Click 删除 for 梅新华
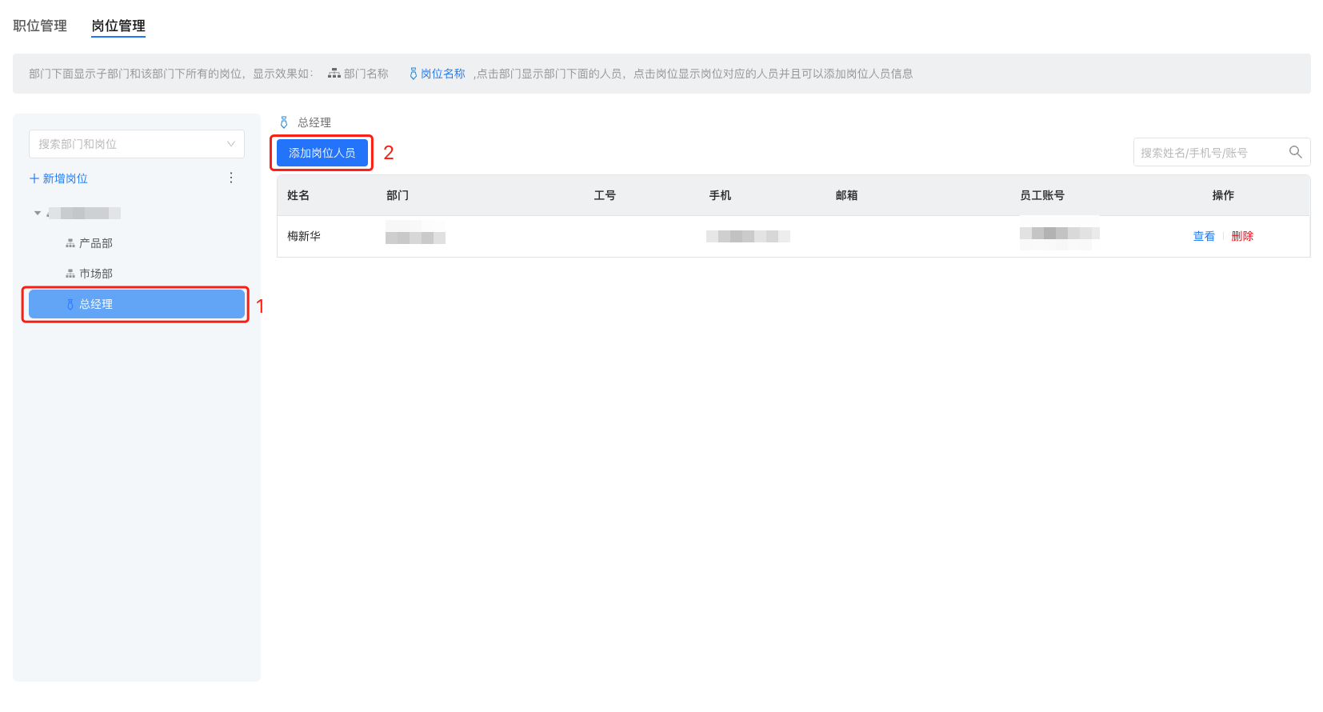This screenshot has height=712, width=1323. point(1242,236)
